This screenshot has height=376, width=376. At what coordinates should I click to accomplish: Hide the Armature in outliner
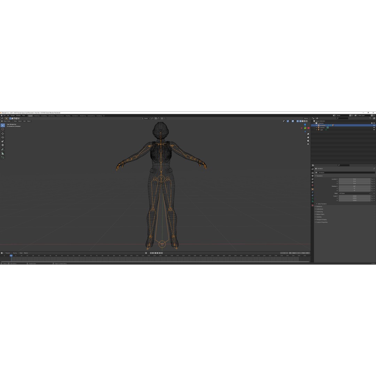coord(374,125)
